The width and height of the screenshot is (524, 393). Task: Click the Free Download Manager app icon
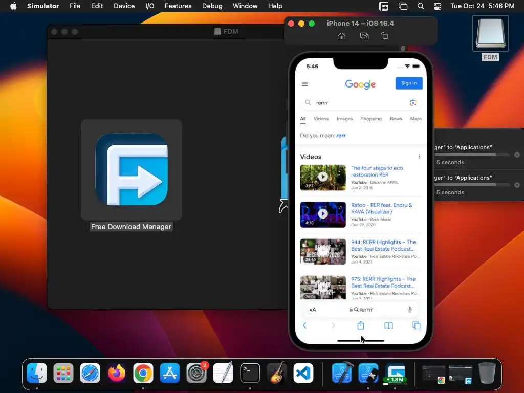132,169
